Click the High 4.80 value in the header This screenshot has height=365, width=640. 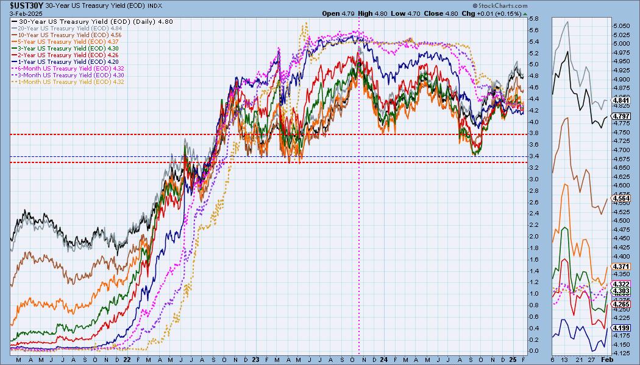click(x=372, y=13)
